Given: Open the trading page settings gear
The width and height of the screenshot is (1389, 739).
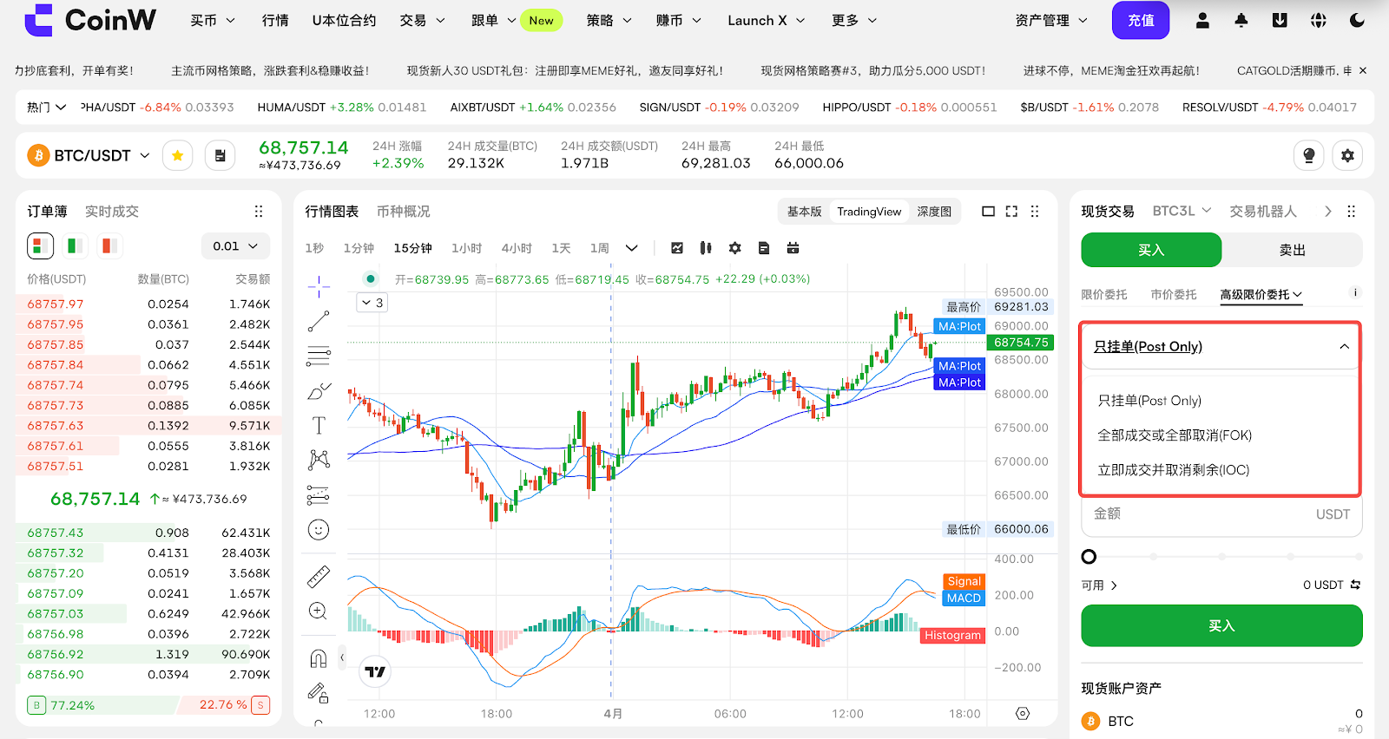Looking at the screenshot, I should coord(1347,155).
